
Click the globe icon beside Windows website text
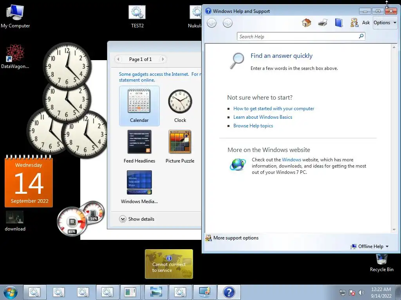238,164
